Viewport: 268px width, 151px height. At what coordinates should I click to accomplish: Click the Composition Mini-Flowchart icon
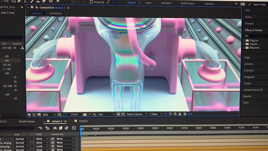tap(40, 128)
